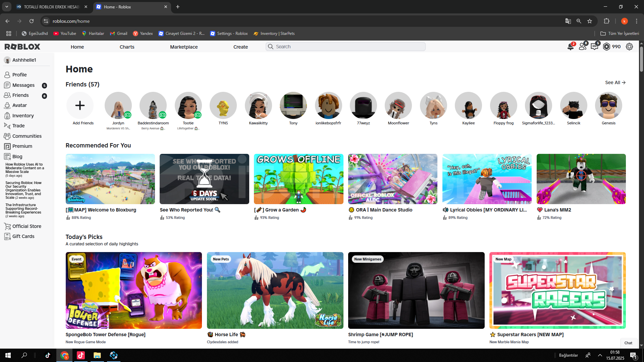This screenshot has height=362, width=644.
Task: Open messages icon in top bar
Action: (x=595, y=47)
